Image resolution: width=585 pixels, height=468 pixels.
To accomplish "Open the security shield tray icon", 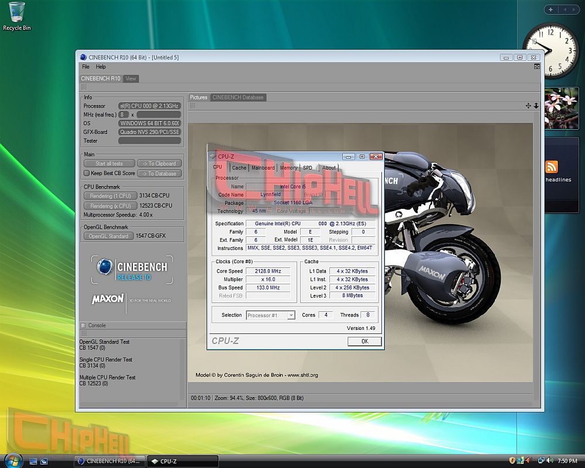I will pos(512,460).
